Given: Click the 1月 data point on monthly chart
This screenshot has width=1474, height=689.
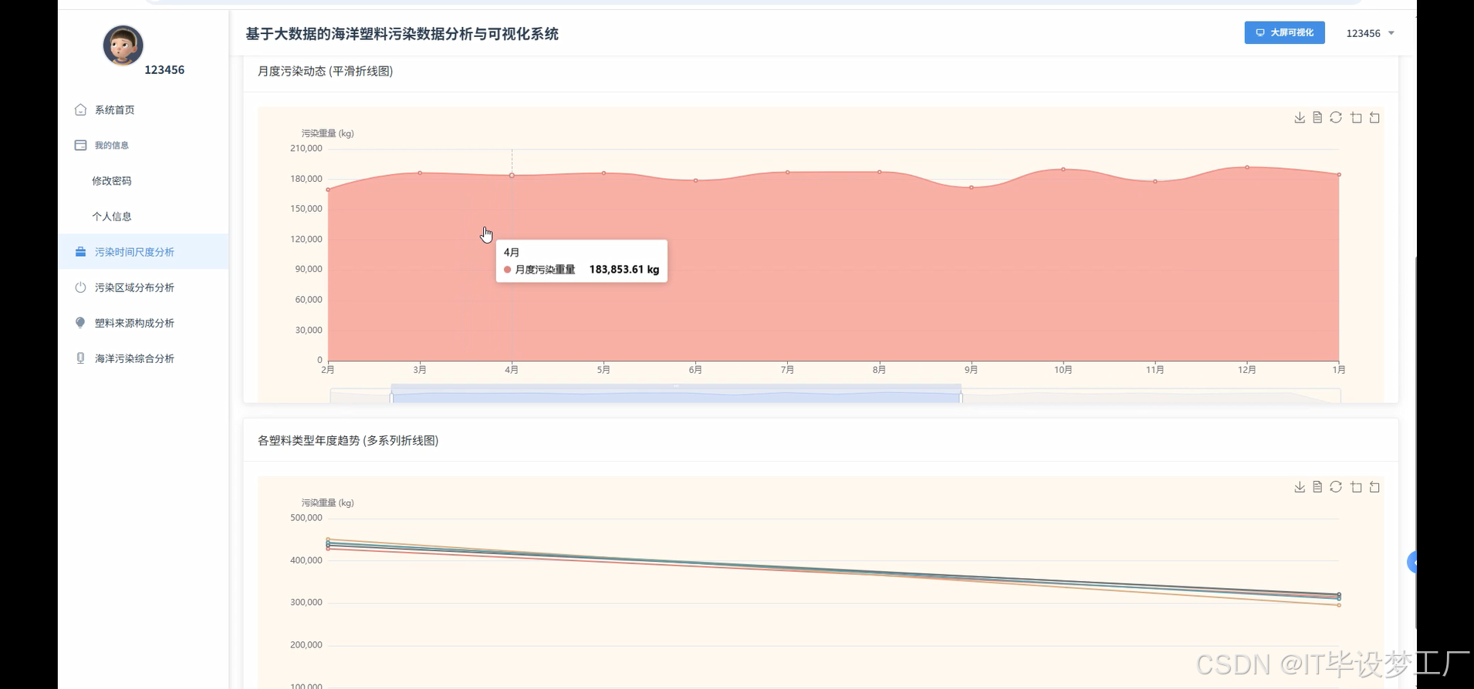Looking at the screenshot, I should (1339, 174).
